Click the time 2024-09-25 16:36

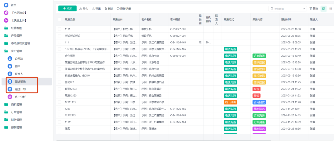click(x=291, y=129)
